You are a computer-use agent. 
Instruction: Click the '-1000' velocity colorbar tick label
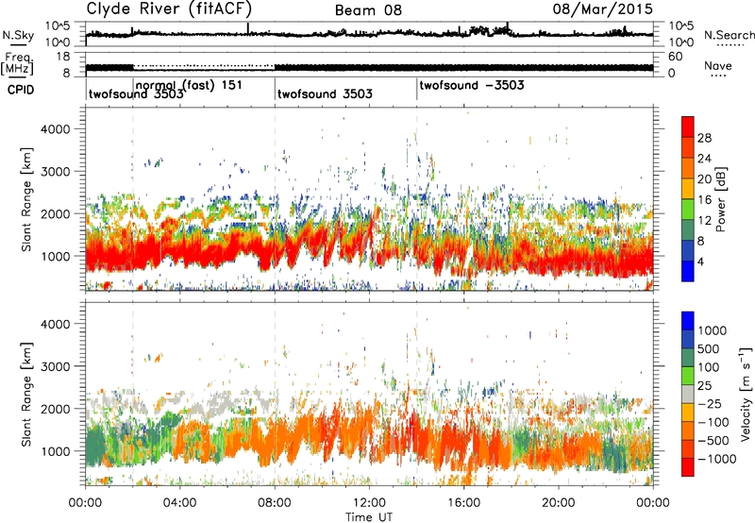coord(717,459)
